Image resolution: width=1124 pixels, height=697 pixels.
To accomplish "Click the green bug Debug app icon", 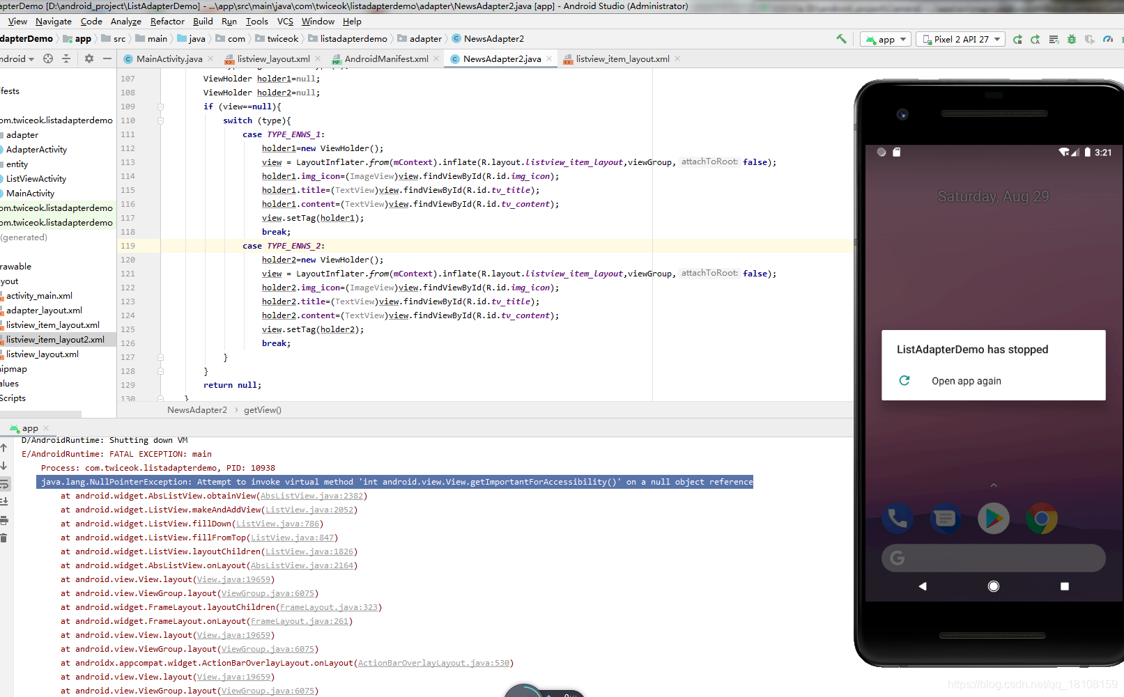I will pos(1072,39).
